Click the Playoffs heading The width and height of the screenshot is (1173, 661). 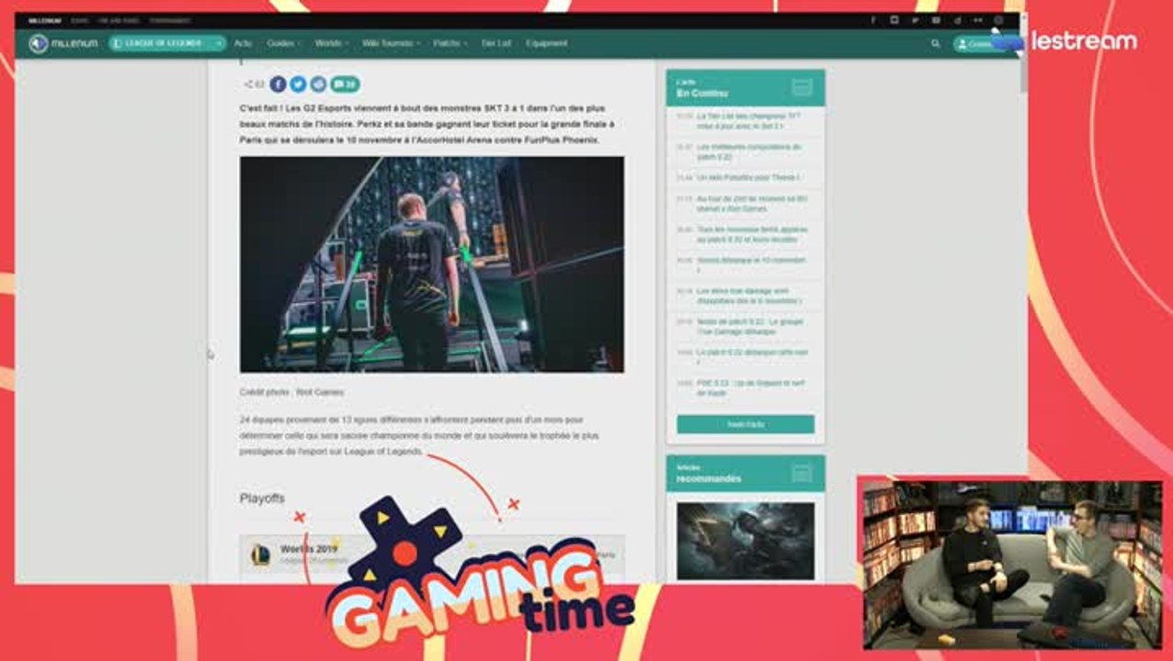point(262,499)
